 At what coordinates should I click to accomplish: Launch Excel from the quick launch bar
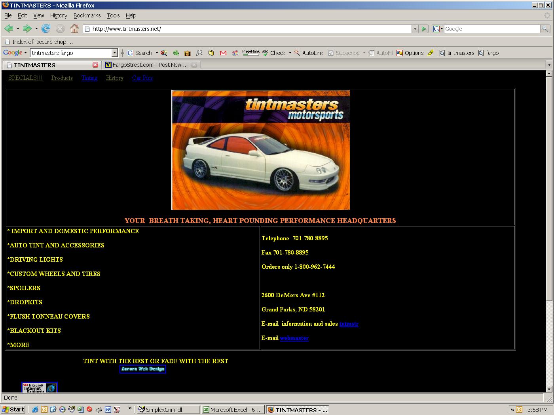coord(81,409)
